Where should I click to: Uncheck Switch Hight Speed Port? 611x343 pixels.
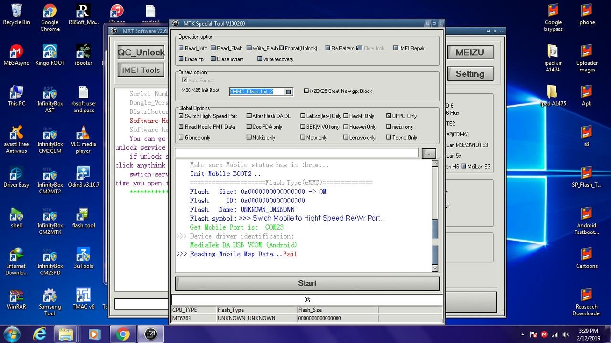[x=181, y=116]
